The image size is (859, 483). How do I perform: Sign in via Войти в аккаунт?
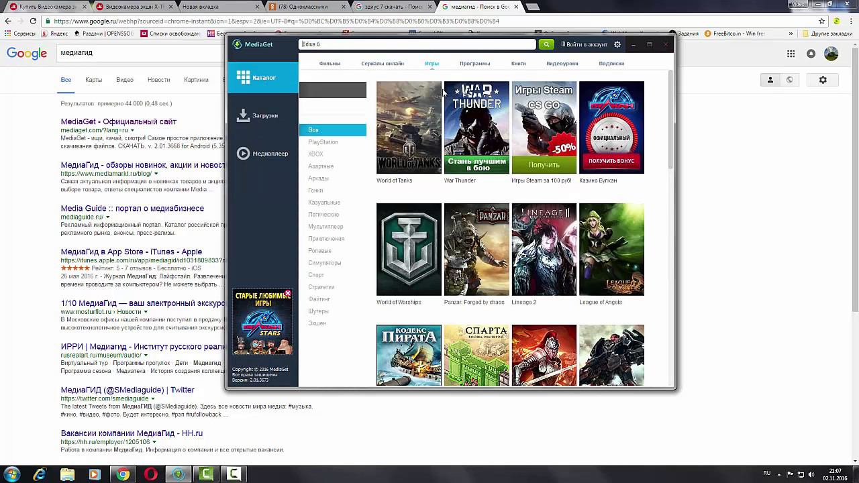[584, 44]
